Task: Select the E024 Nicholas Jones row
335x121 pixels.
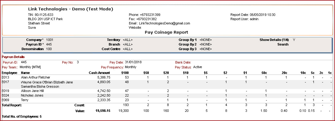Action: click(x=167, y=95)
